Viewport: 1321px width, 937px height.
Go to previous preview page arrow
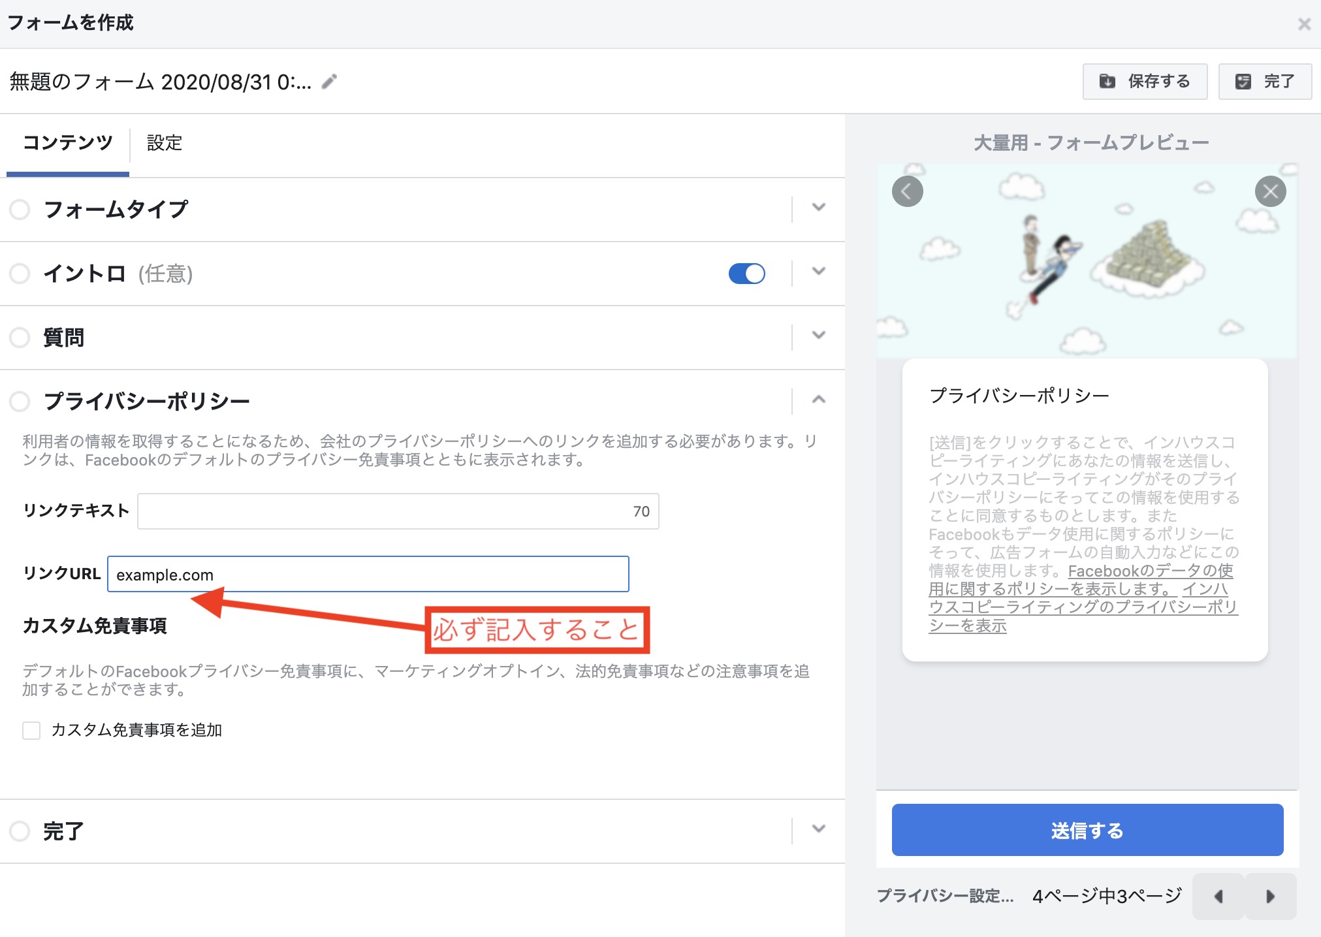[x=1218, y=897]
